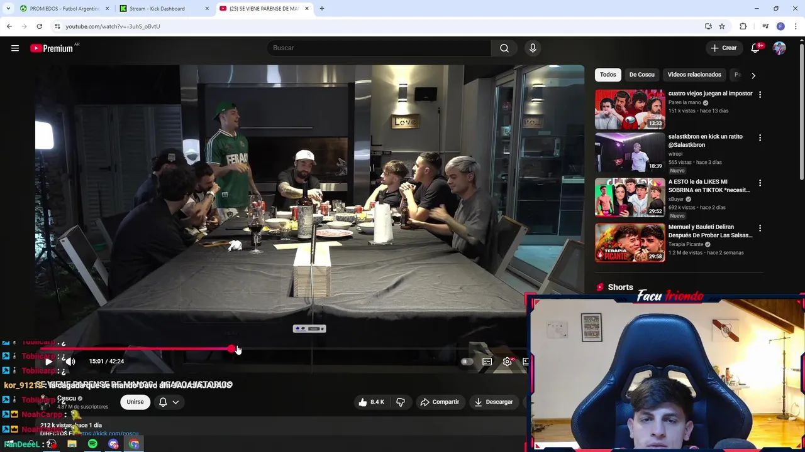The width and height of the screenshot is (805, 452).
Task: Open options for 'A ESTO le da LIKES' video
Action: pyautogui.click(x=760, y=183)
